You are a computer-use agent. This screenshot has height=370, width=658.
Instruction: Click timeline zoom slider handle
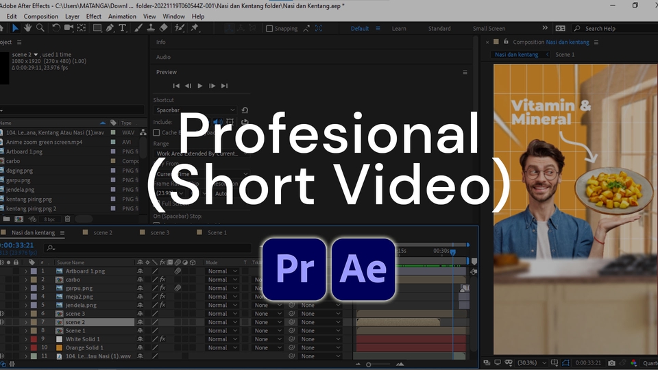point(369,365)
